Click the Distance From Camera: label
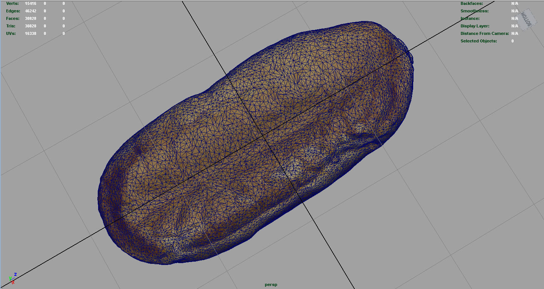Image resolution: width=544 pixels, height=289 pixels. pyautogui.click(x=485, y=33)
